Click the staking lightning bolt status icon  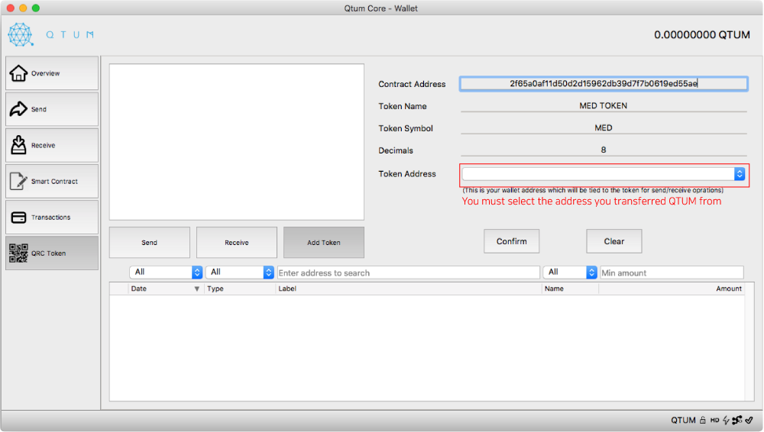pos(726,420)
